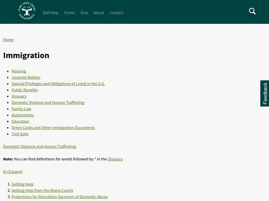Image resolution: width=269 pixels, height=201 pixels.
Task: Go to the Forms menu item
Action: (x=69, y=13)
